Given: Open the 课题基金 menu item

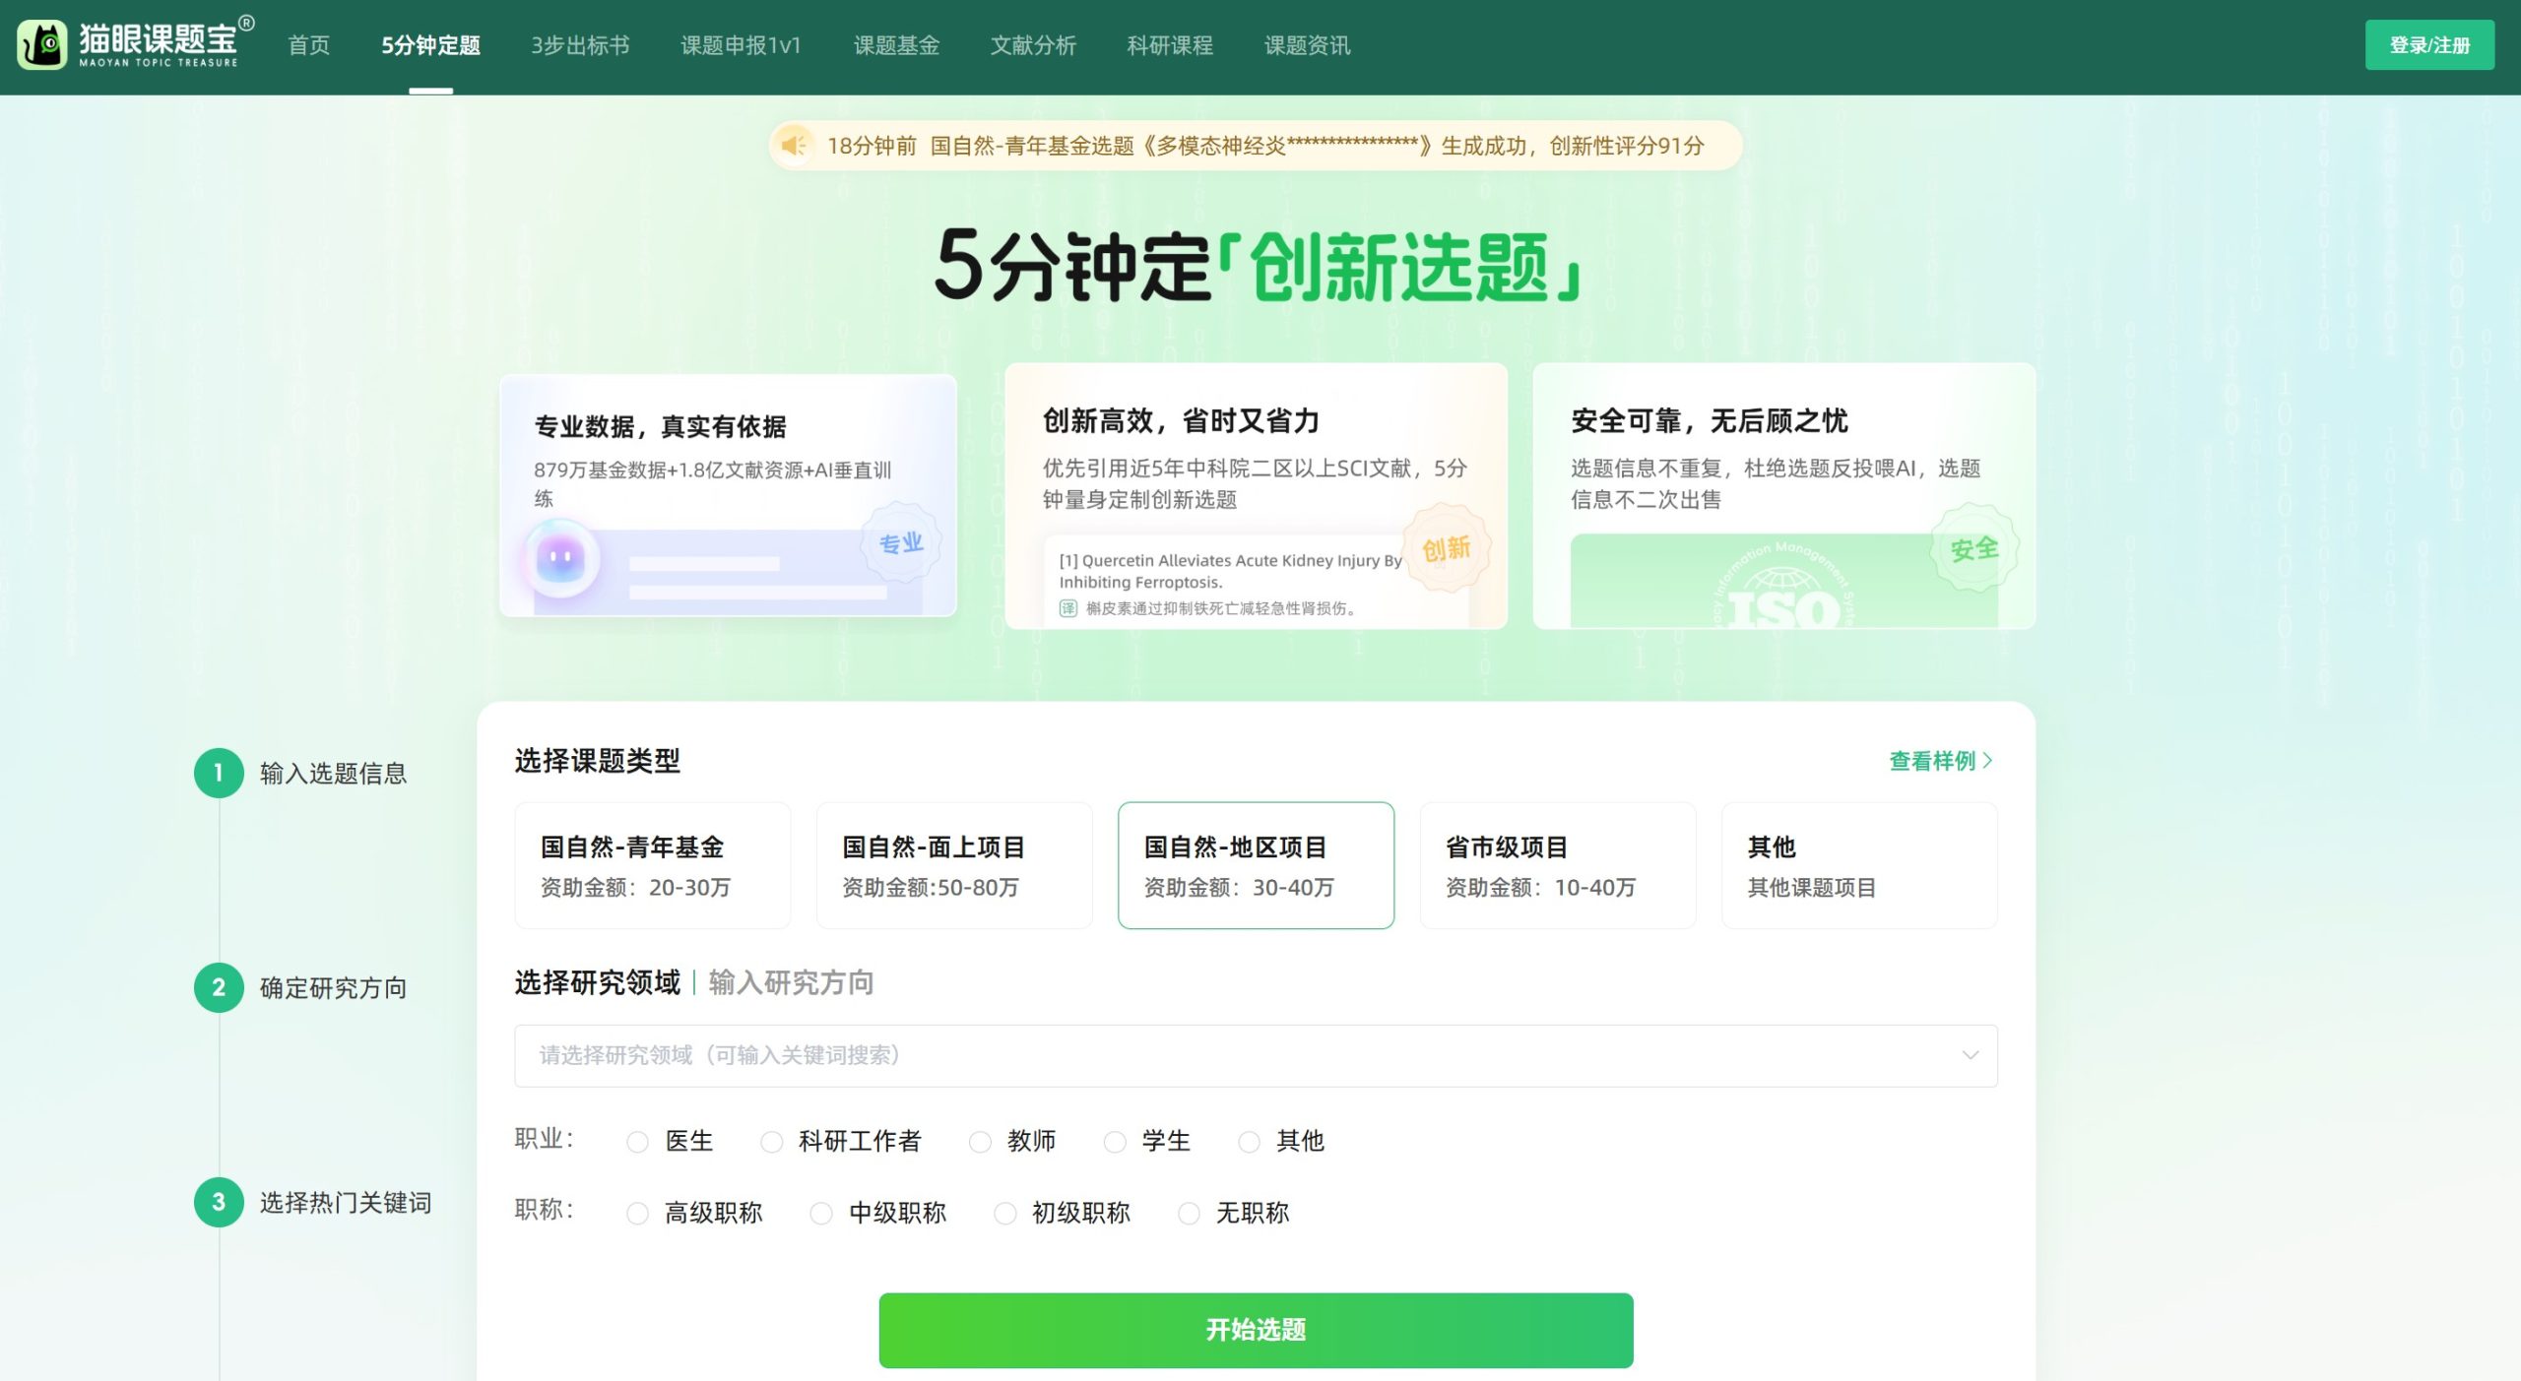Looking at the screenshot, I should 897,45.
